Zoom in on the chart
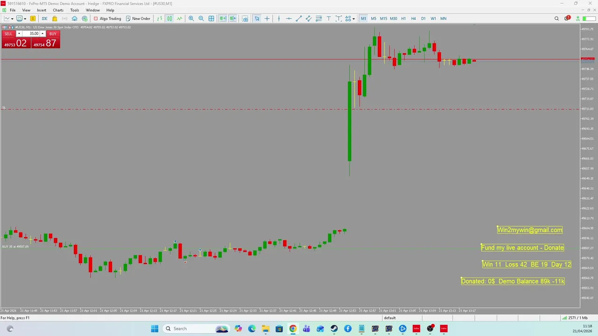Viewport: 598px width, 336px height. [191, 19]
